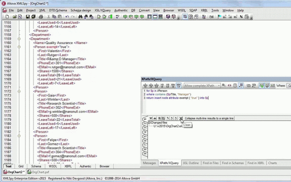Open the Authentic menu

coord(121,10)
